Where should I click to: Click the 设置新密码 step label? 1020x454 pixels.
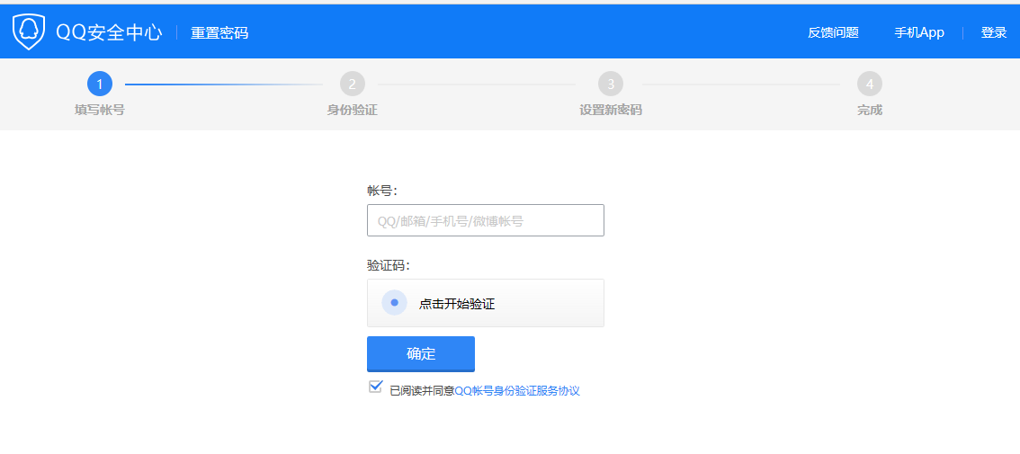pyautogui.click(x=611, y=110)
